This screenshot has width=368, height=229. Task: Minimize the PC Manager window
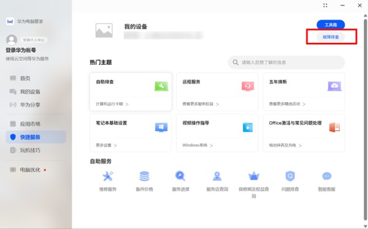coord(343,6)
